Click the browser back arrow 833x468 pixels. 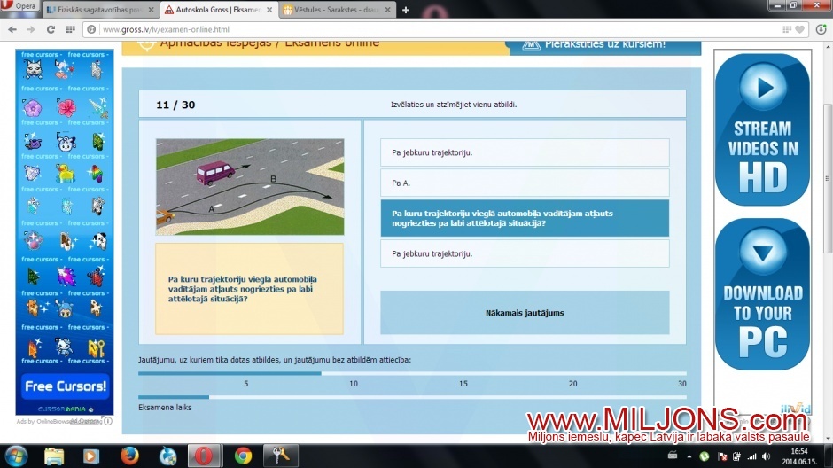point(12,29)
